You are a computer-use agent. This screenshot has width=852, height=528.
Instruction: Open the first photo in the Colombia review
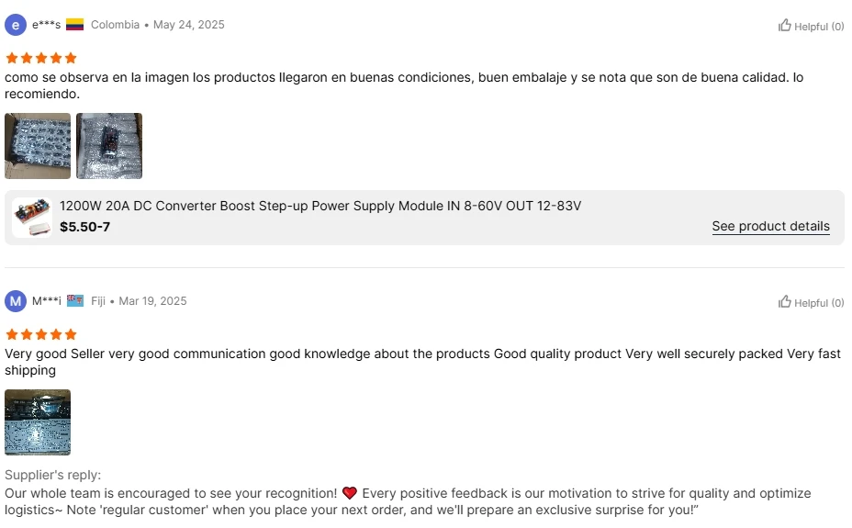coord(38,146)
